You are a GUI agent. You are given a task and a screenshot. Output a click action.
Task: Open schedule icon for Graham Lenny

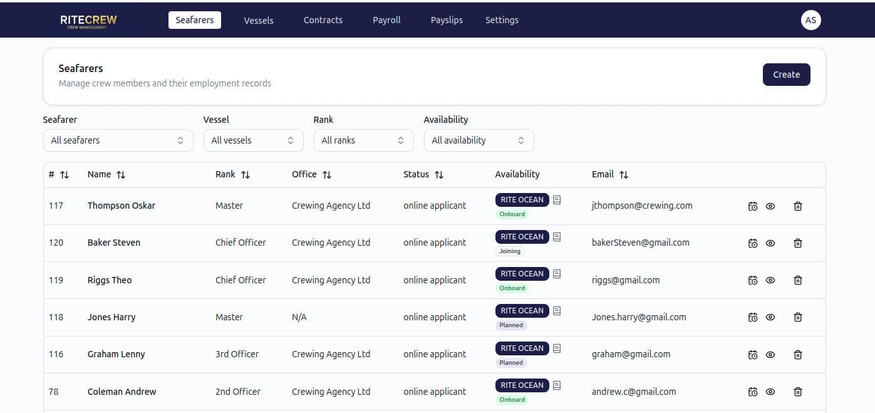(x=753, y=355)
